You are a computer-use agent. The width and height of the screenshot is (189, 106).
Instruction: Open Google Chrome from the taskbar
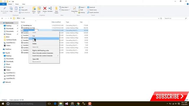pos(78,104)
